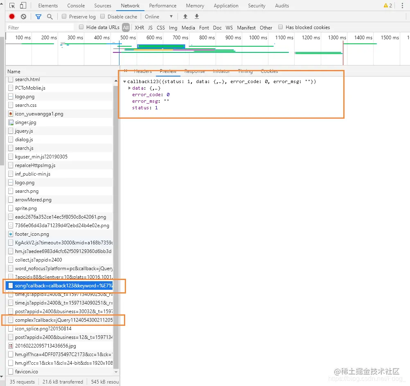Click the Filter text input
This screenshot has height=386, width=410.
click(x=40, y=27)
